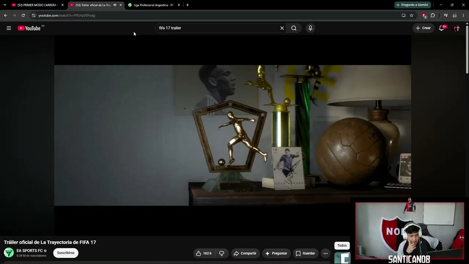Viewport: 469px width, 264px height.
Task: Like the video with 162 k likes
Action: 204,253
